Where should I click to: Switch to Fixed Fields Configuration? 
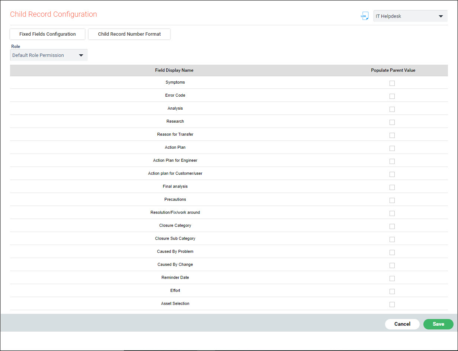(47, 34)
